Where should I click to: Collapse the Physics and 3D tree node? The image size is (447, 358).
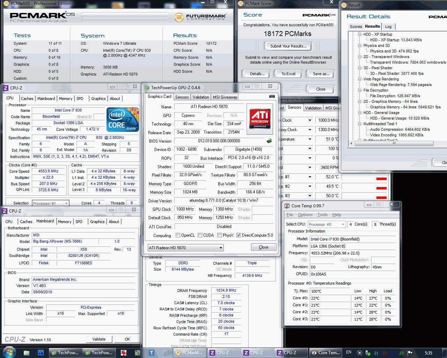[x=359, y=45]
